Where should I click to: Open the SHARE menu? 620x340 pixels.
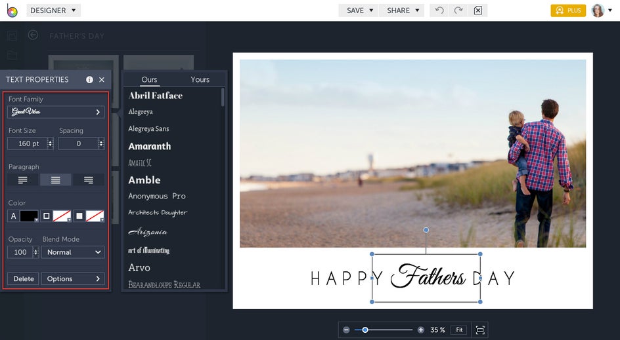[402, 10]
